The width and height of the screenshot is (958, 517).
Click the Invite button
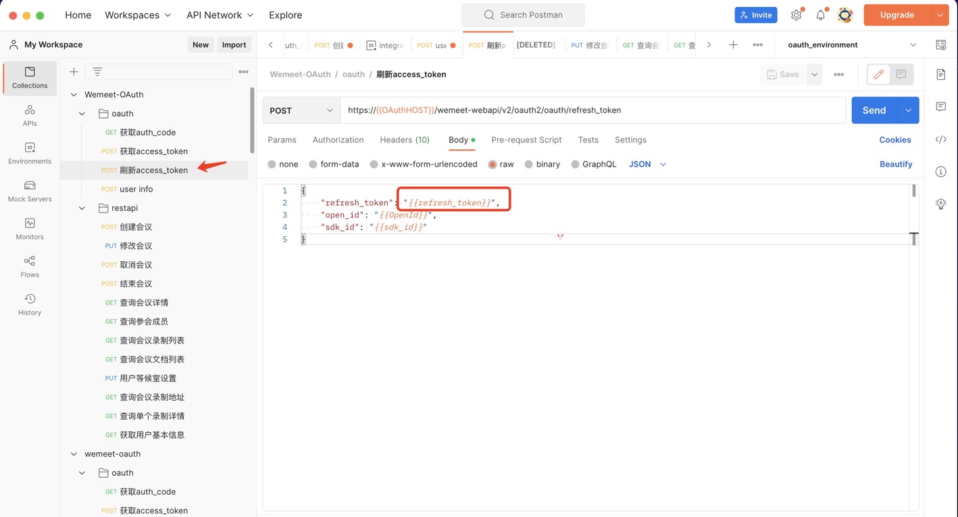pos(756,15)
